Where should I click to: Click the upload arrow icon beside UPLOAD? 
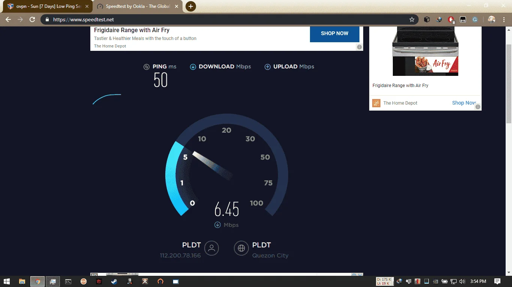[268, 67]
